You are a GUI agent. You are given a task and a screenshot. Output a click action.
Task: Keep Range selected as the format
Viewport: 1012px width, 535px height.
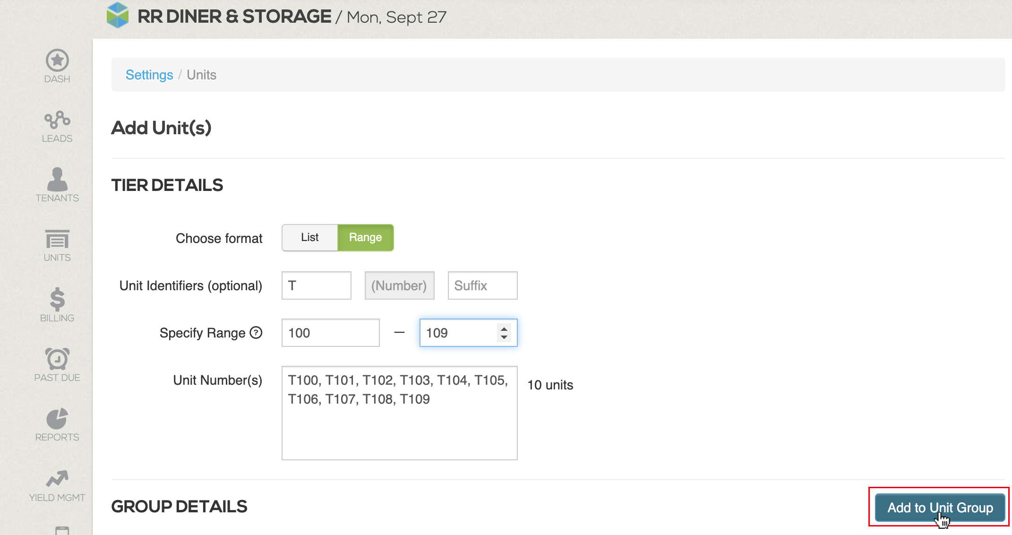(365, 238)
